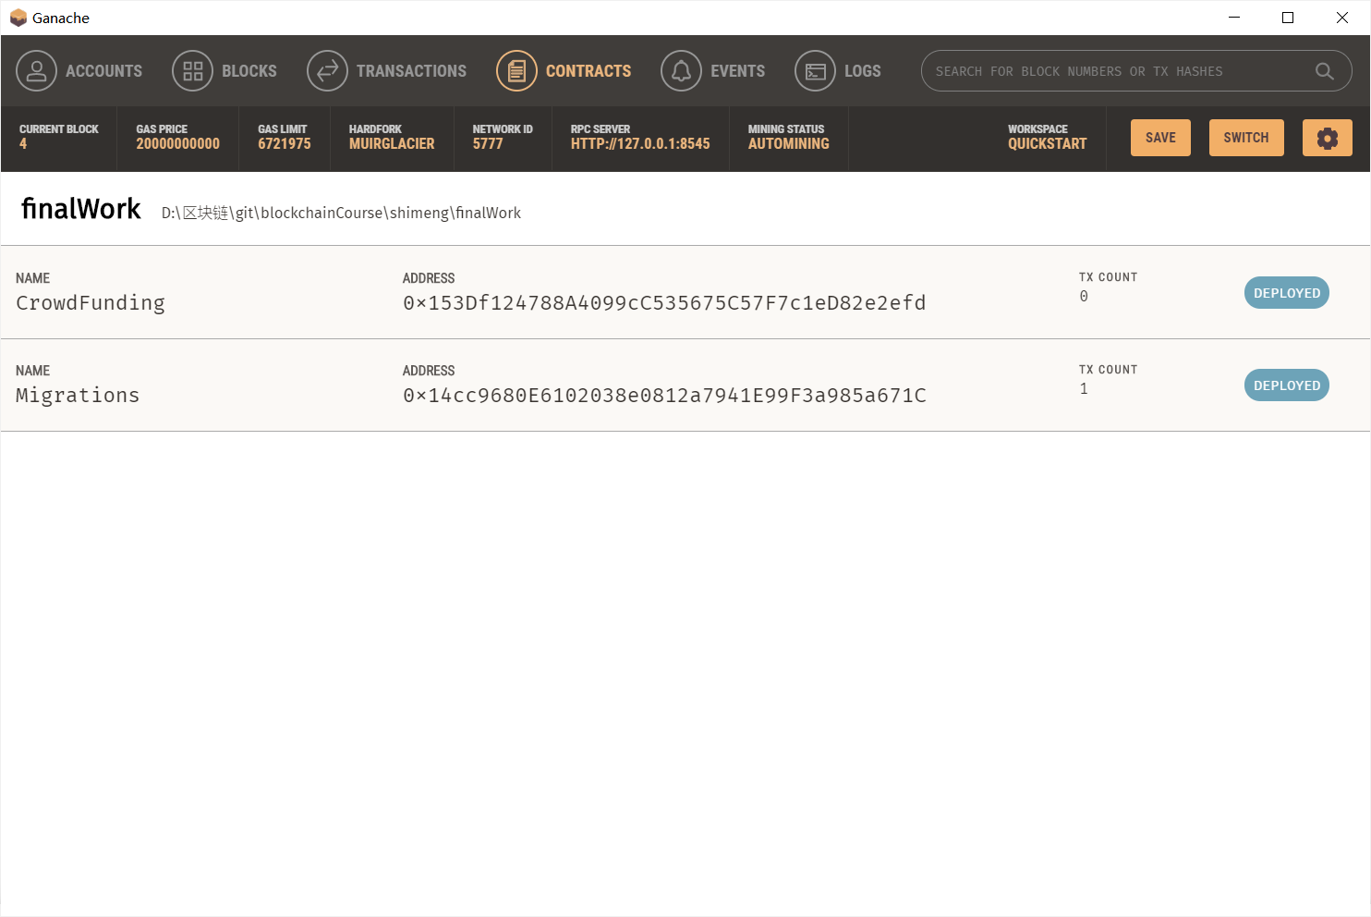Click DEPLOYED badge for CrowdFunding

click(1286, 293)
